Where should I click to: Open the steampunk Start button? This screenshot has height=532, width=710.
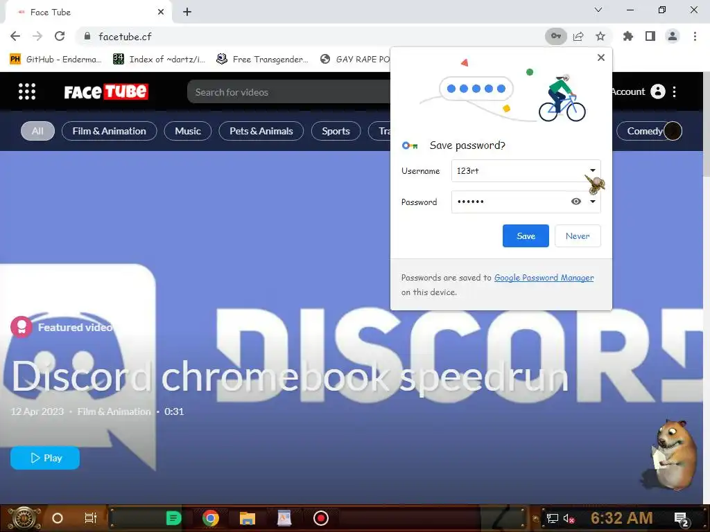(x=23, y=518)
